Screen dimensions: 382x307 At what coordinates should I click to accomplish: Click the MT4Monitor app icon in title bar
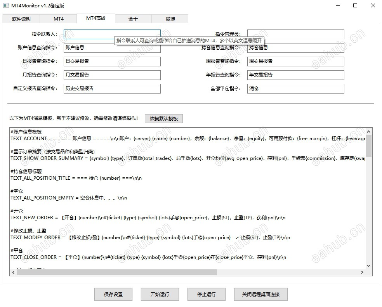[6, 5]
